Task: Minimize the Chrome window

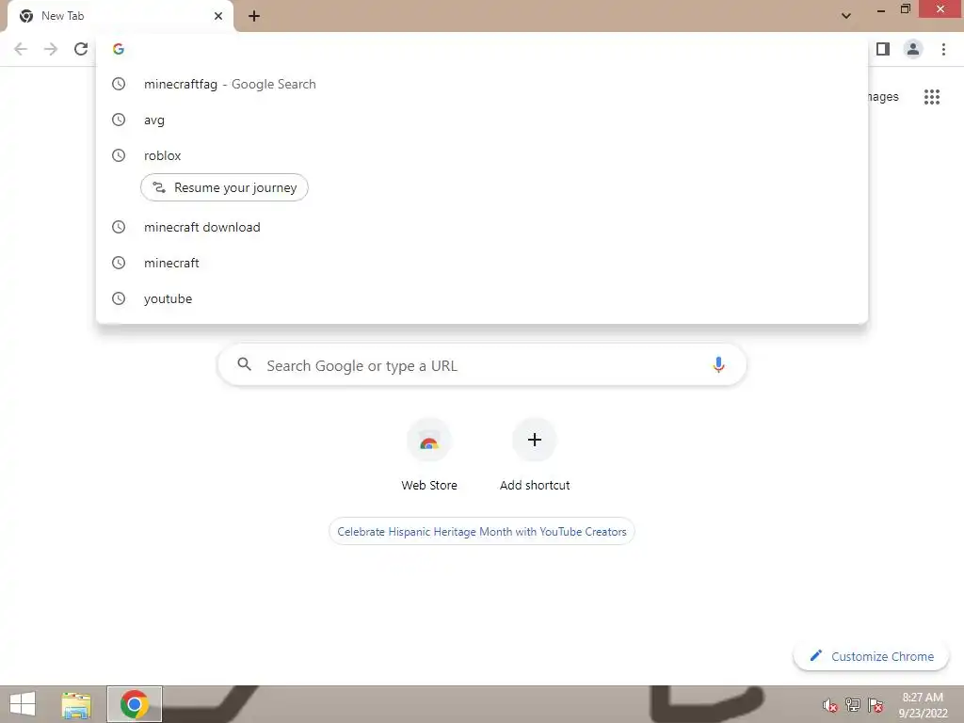Action: coord(881,9)
